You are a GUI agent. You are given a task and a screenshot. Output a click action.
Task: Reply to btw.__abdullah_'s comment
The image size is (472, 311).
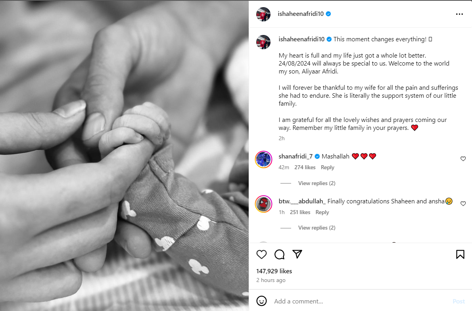pyautogui.click(x=322, y=212)
